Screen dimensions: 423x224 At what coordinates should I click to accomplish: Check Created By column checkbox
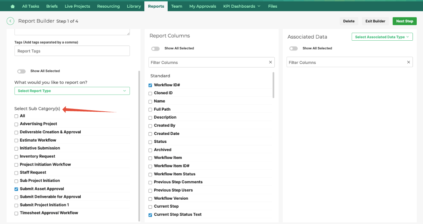pyautogui.click(x=150, y=126)
